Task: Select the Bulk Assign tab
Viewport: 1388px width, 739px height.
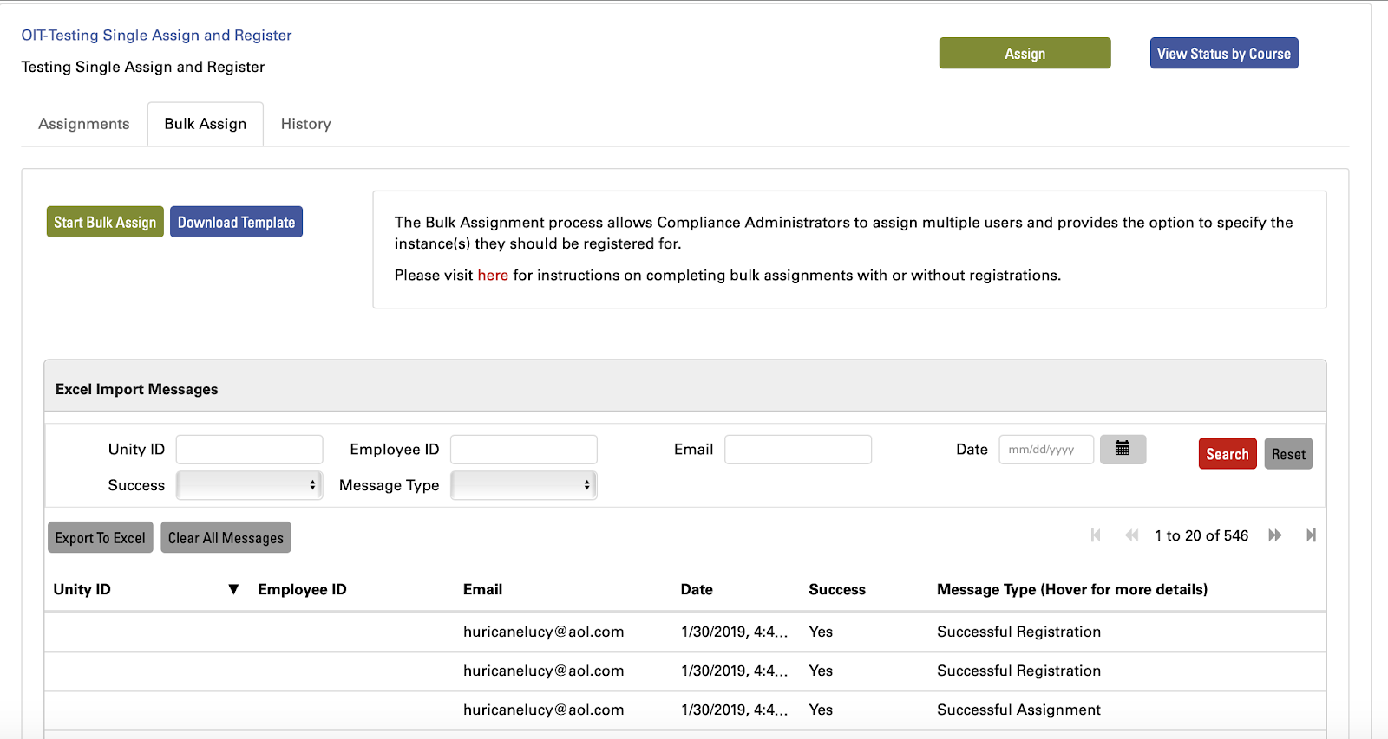Action: pyautogui.click(x=206, y=124)
